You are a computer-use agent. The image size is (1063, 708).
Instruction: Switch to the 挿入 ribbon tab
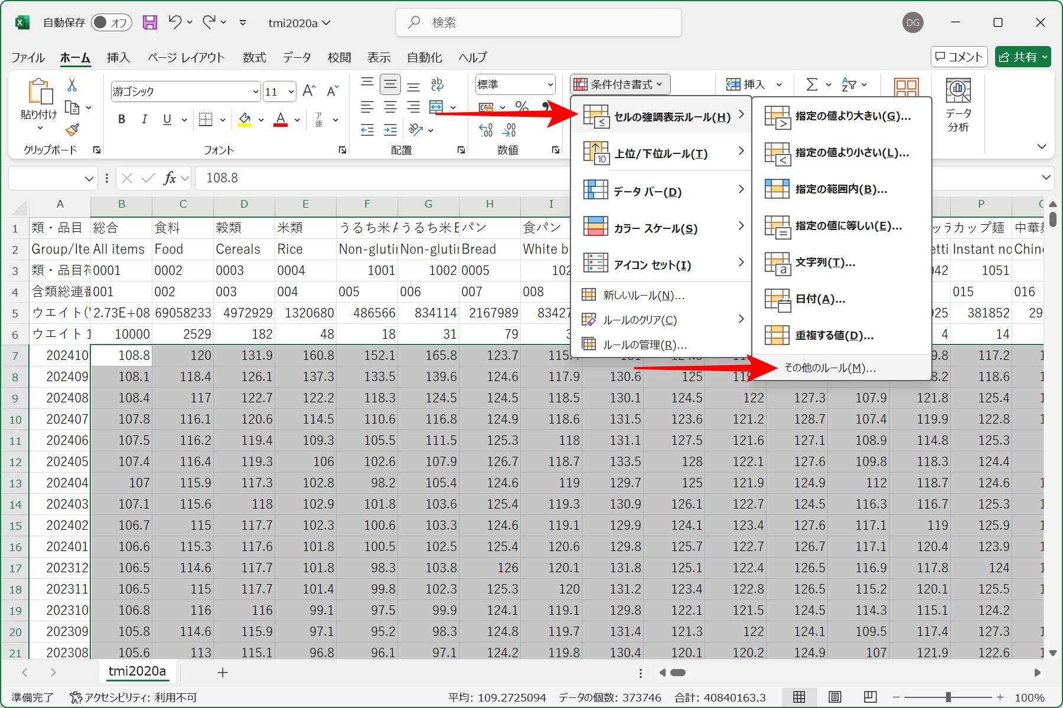point(118,57)
